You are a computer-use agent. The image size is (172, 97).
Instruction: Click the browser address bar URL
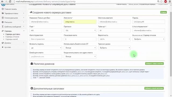(x=46, y=2)
